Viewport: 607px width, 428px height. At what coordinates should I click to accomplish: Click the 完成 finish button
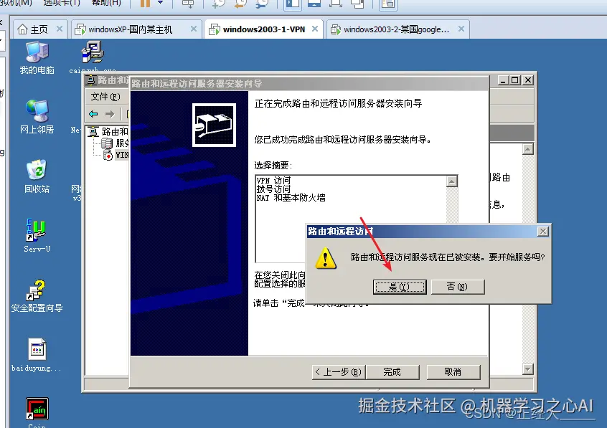click(x=392, y=372)
